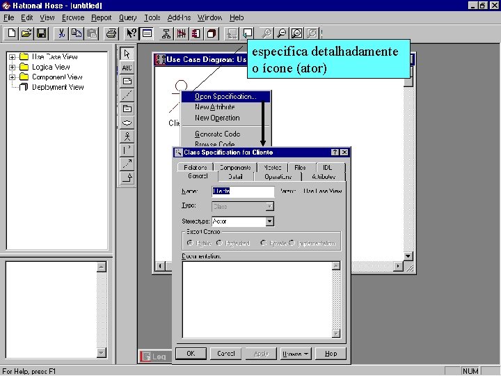
Task: Click the Open file toolbar icon
Action: [x=26, y=33]
